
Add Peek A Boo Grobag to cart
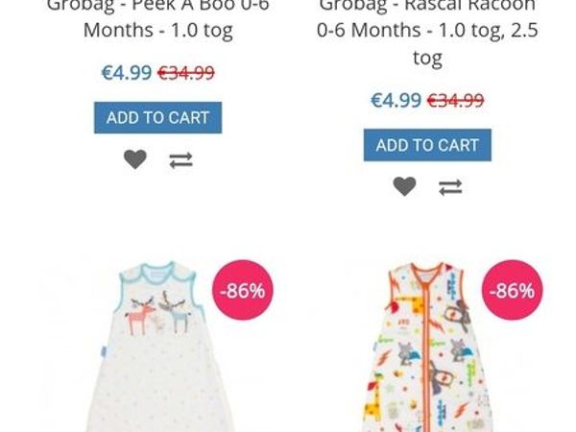(x=158, y=117)
